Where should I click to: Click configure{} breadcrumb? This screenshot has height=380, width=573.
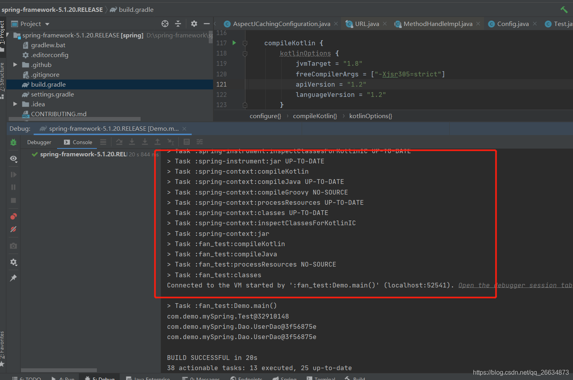pyautogui.click(x=265, y=116)
